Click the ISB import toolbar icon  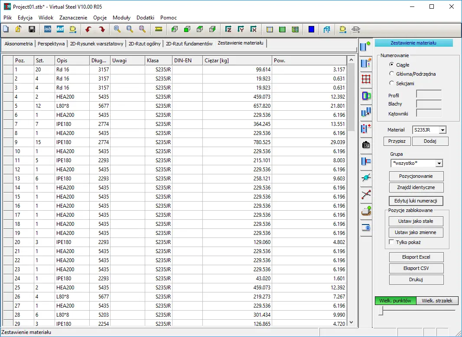coord(48,29)
